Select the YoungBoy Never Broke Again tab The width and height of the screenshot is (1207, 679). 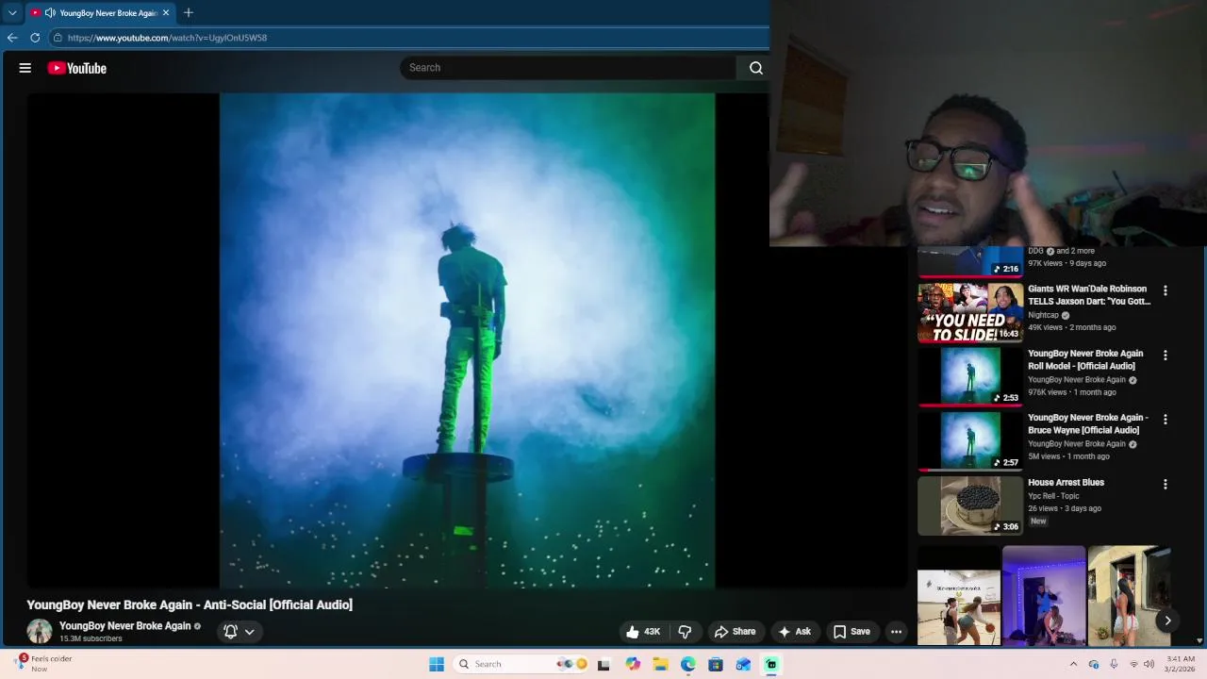pyautogui.click(x=99, y=13)
